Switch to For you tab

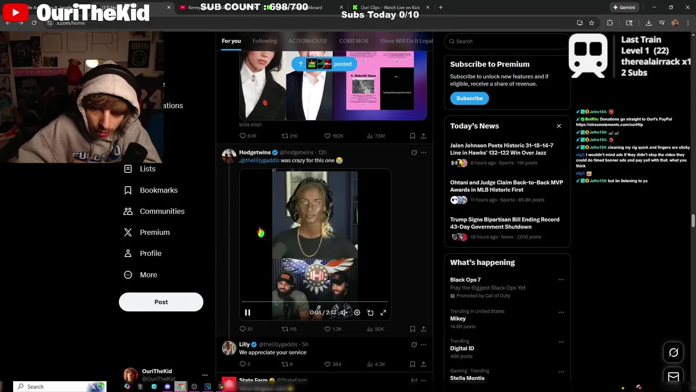231,41
